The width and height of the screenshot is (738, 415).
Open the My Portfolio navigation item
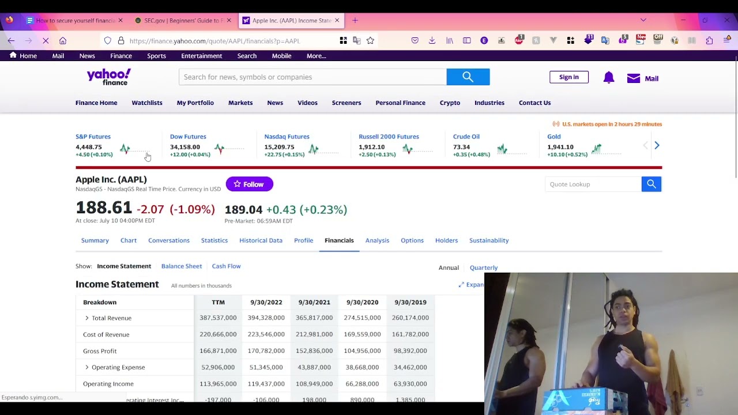coord(195,103)
